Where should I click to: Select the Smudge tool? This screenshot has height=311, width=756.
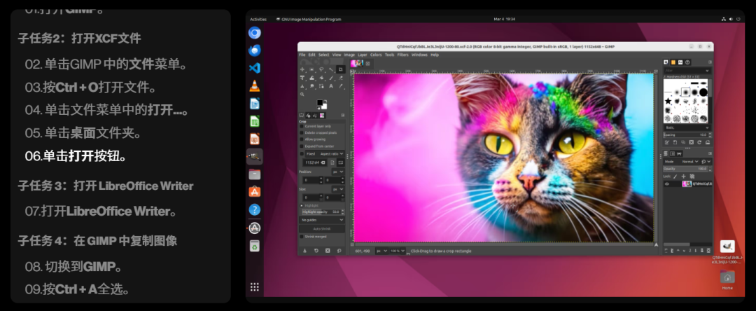pyautogui.click(x=312, y=86)
